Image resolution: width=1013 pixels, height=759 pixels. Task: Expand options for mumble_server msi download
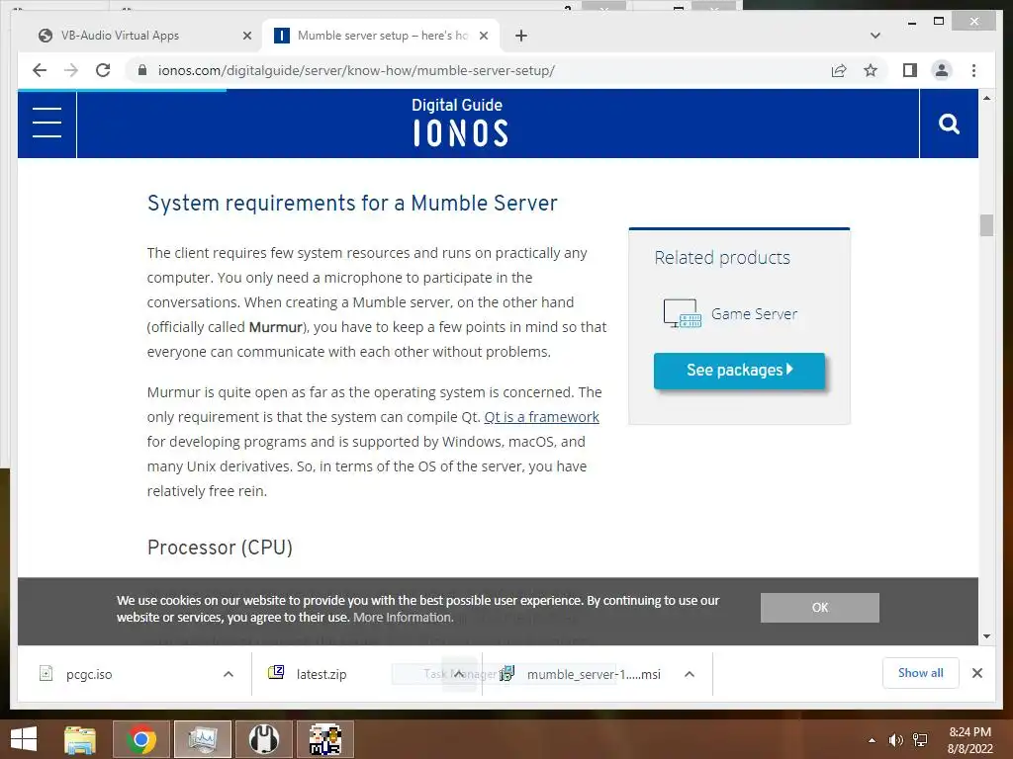point(690,674)
